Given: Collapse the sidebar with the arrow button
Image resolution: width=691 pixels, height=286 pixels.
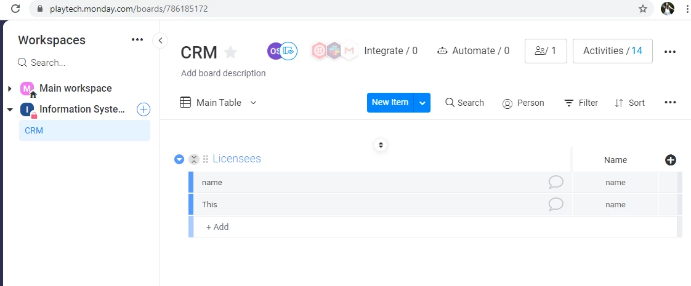Looking at the screenshot, I should click(x=160, y=41).
